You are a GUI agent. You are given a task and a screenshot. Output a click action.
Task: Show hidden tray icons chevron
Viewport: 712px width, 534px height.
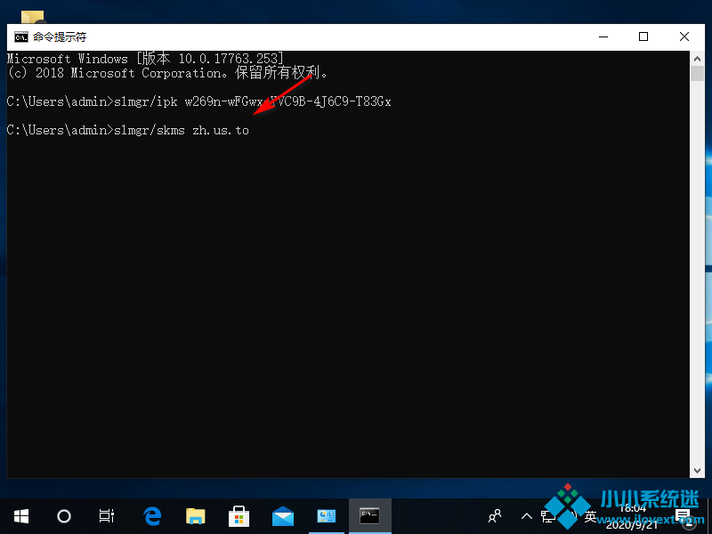coord(527,516)
